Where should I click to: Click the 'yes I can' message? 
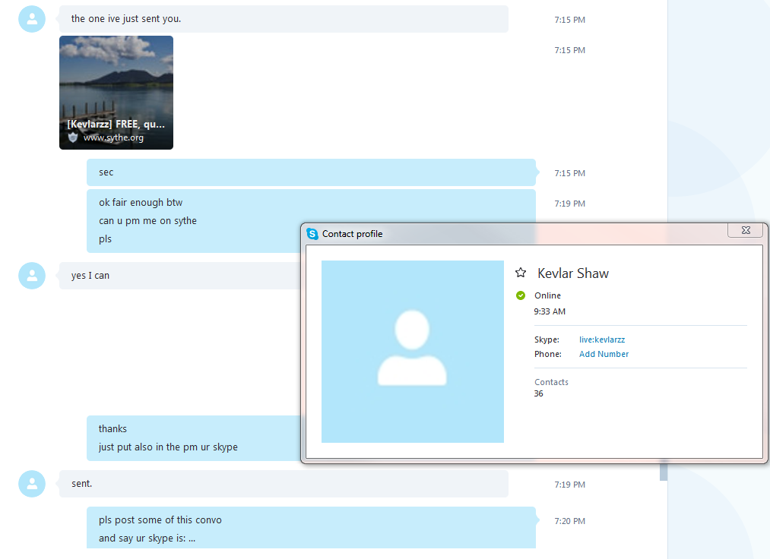(90, 276)
